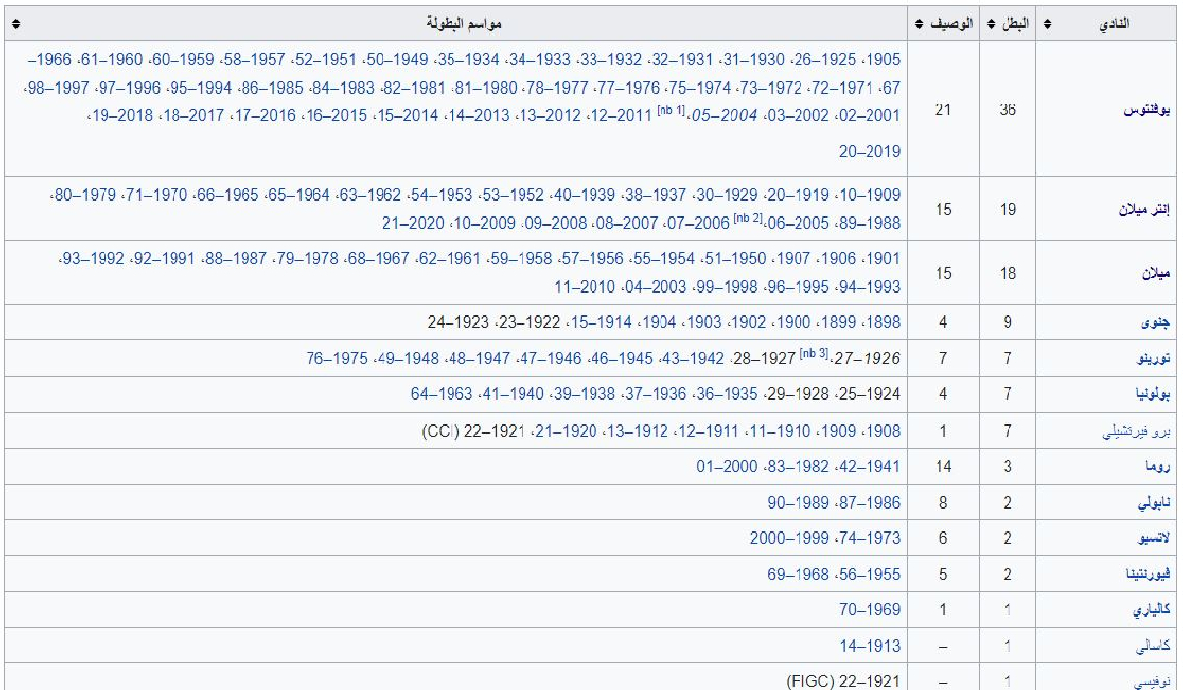1183x690 pixels.
Task: Open footnote nb 2 in إنتر ميلان row
Action: click(x=748, y=217)
